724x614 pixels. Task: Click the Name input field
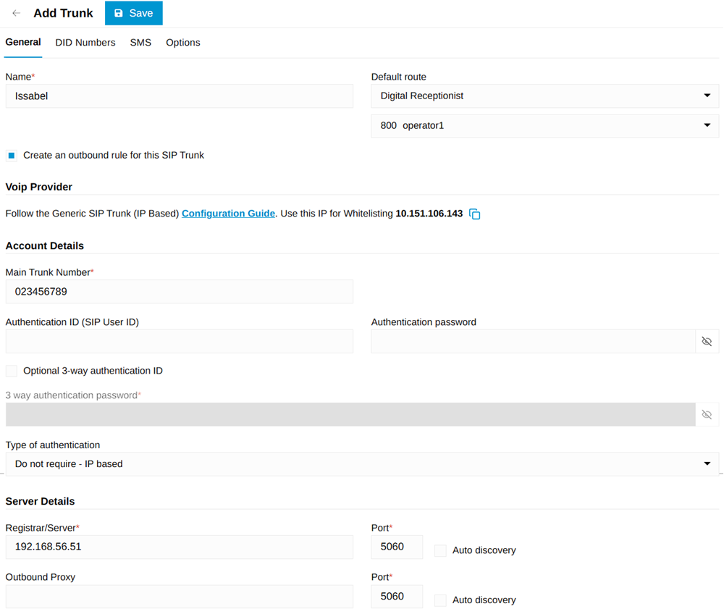(179, 96)
